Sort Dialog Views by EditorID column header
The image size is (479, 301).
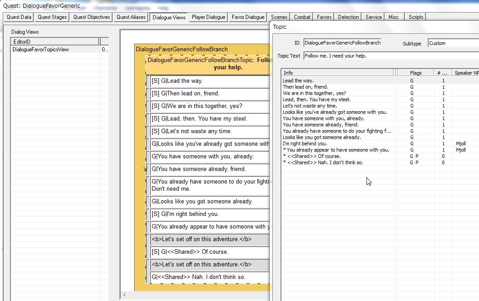click(x=55, y=41)
